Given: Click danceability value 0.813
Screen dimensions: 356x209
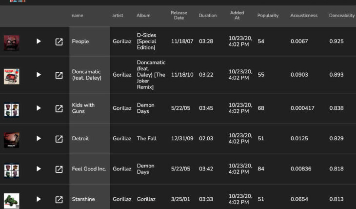Looking at the screenshot, I should point(336,199).
